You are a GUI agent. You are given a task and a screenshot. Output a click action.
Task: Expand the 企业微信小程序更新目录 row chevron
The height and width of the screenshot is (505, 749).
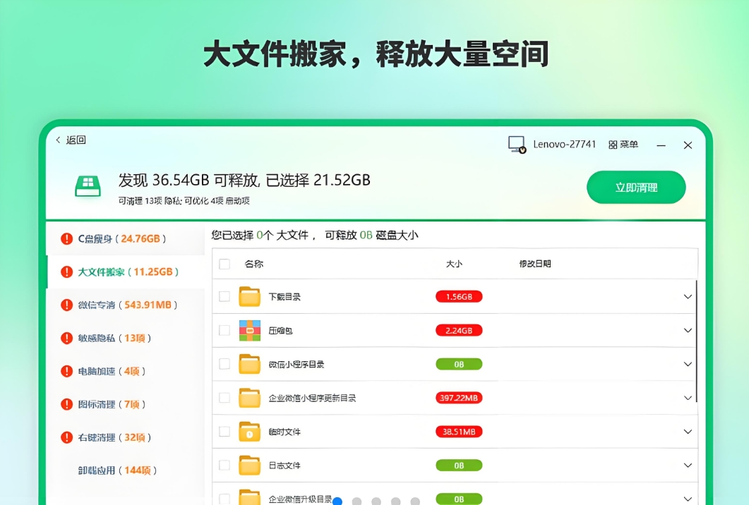(688, 398)
